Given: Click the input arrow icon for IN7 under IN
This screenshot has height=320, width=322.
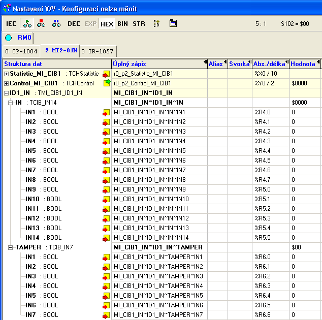Looking at the screenshot, I should tap(106, 171).
